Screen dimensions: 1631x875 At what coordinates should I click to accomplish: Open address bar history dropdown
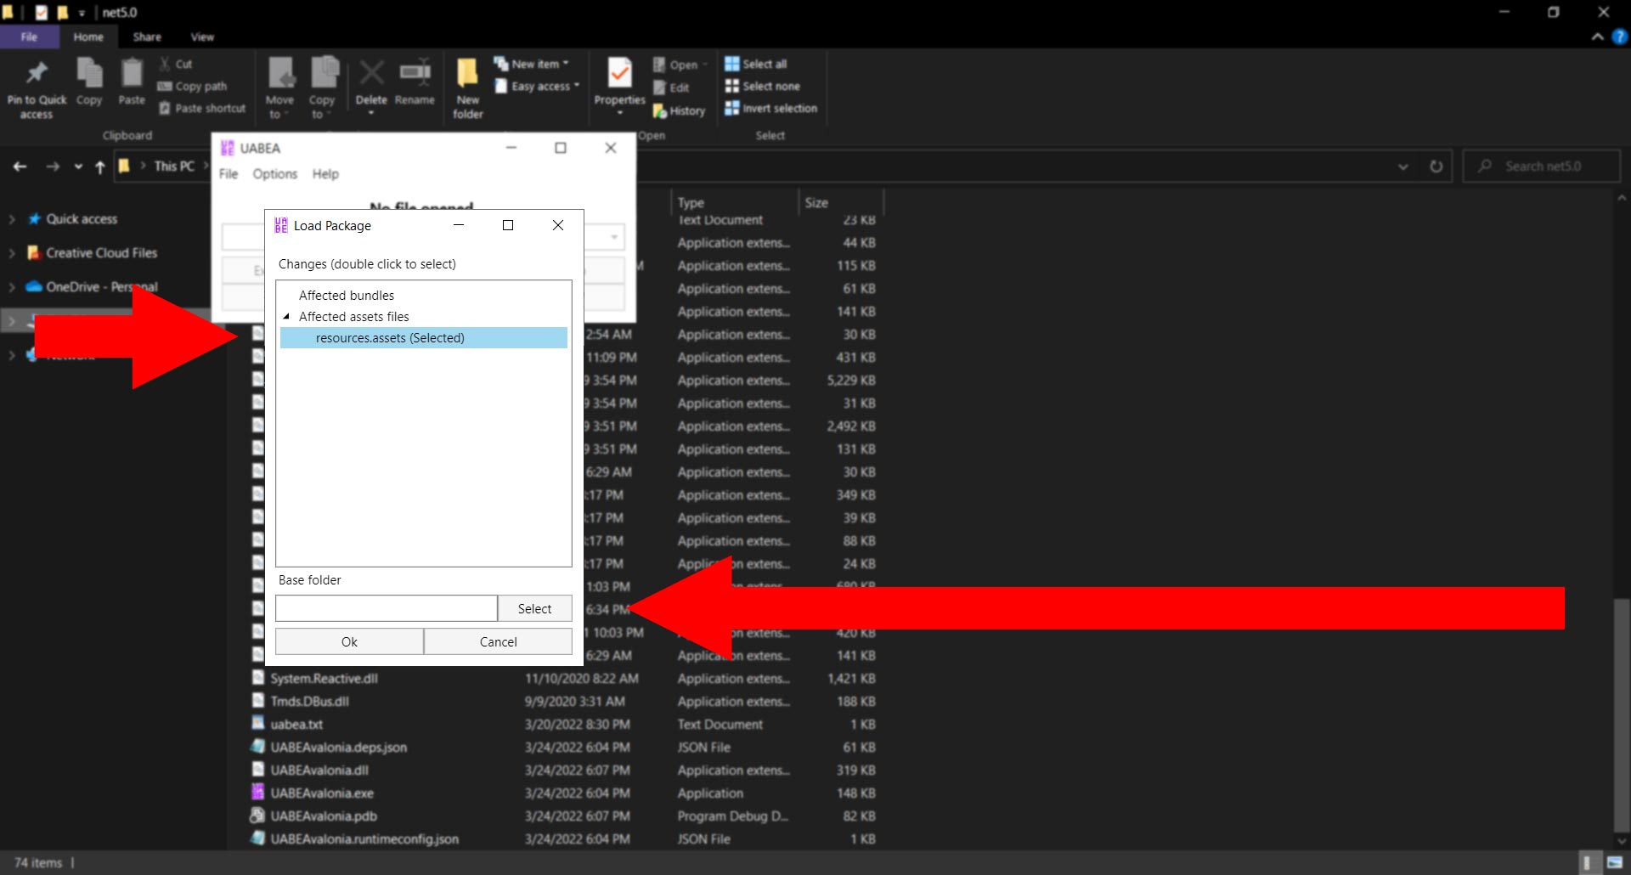pyautogui.click(x=1403, y=167)
